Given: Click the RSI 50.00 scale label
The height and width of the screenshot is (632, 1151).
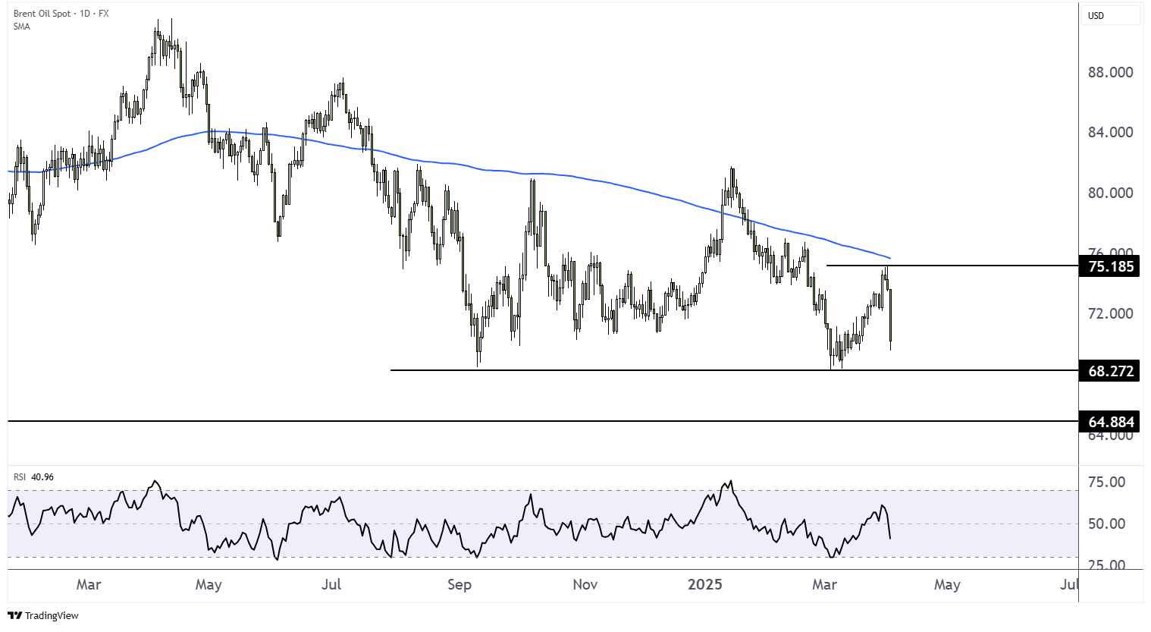Looking at the screenshot, I should pos(1106,524).
